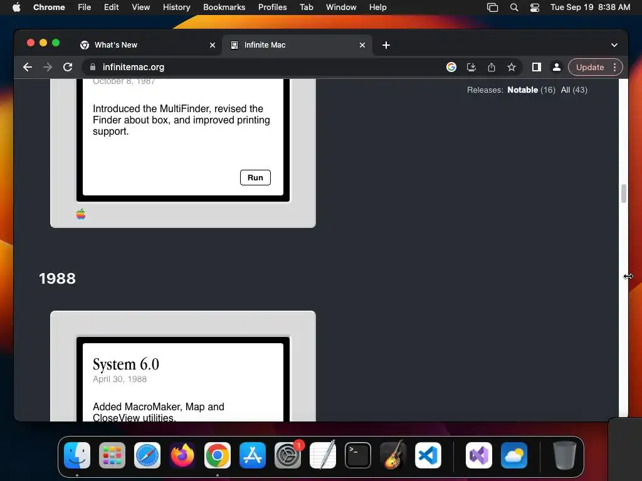Click the Google icon in address bar
The width and height of the screenshot is (642, 481).
click(x=451, y=67)
